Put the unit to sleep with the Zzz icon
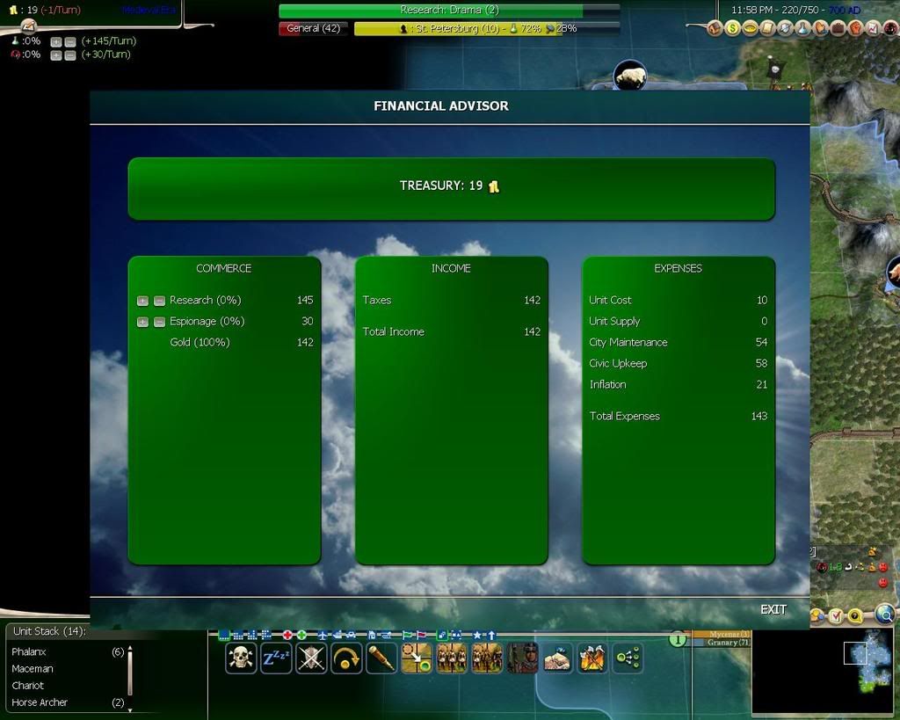The width and height of the screenshot is (900, 720). pyautogui.click(x=275, y=657)
